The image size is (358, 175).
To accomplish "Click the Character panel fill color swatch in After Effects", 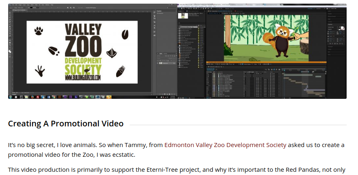I will point(342,28).
